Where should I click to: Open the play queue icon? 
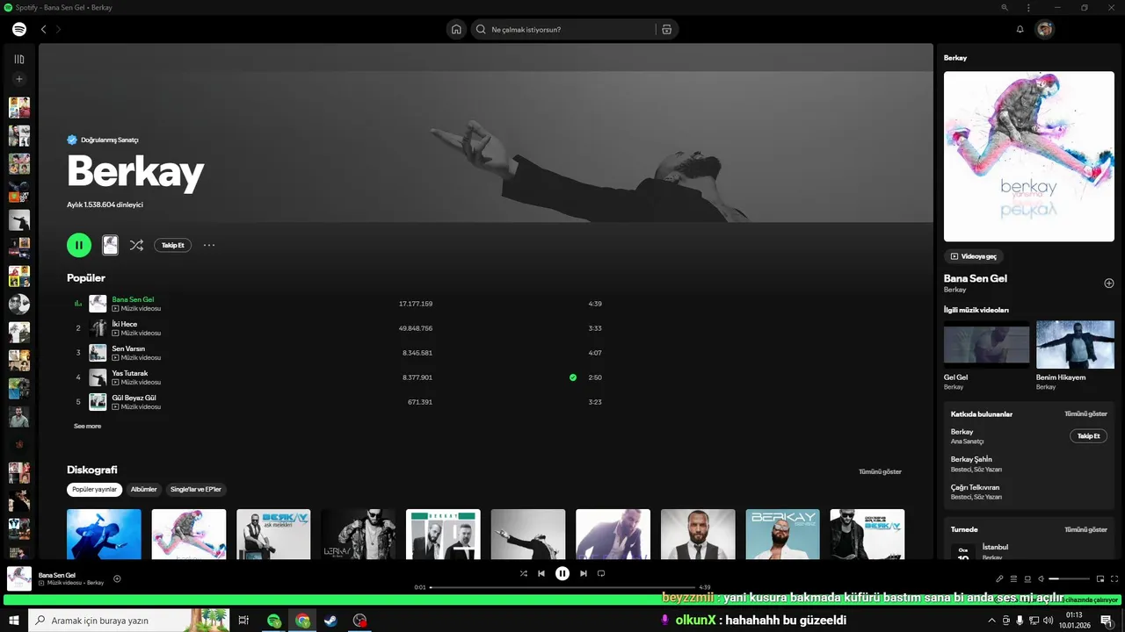(x=1013, y=578)
